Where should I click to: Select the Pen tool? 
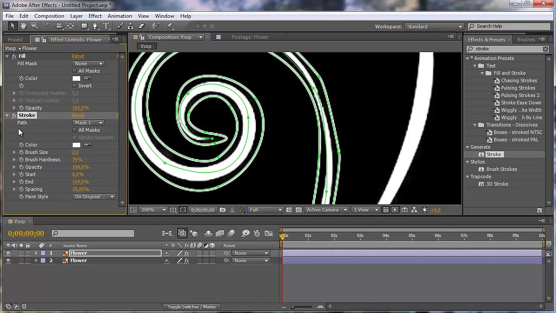click(x=95, y=26)
